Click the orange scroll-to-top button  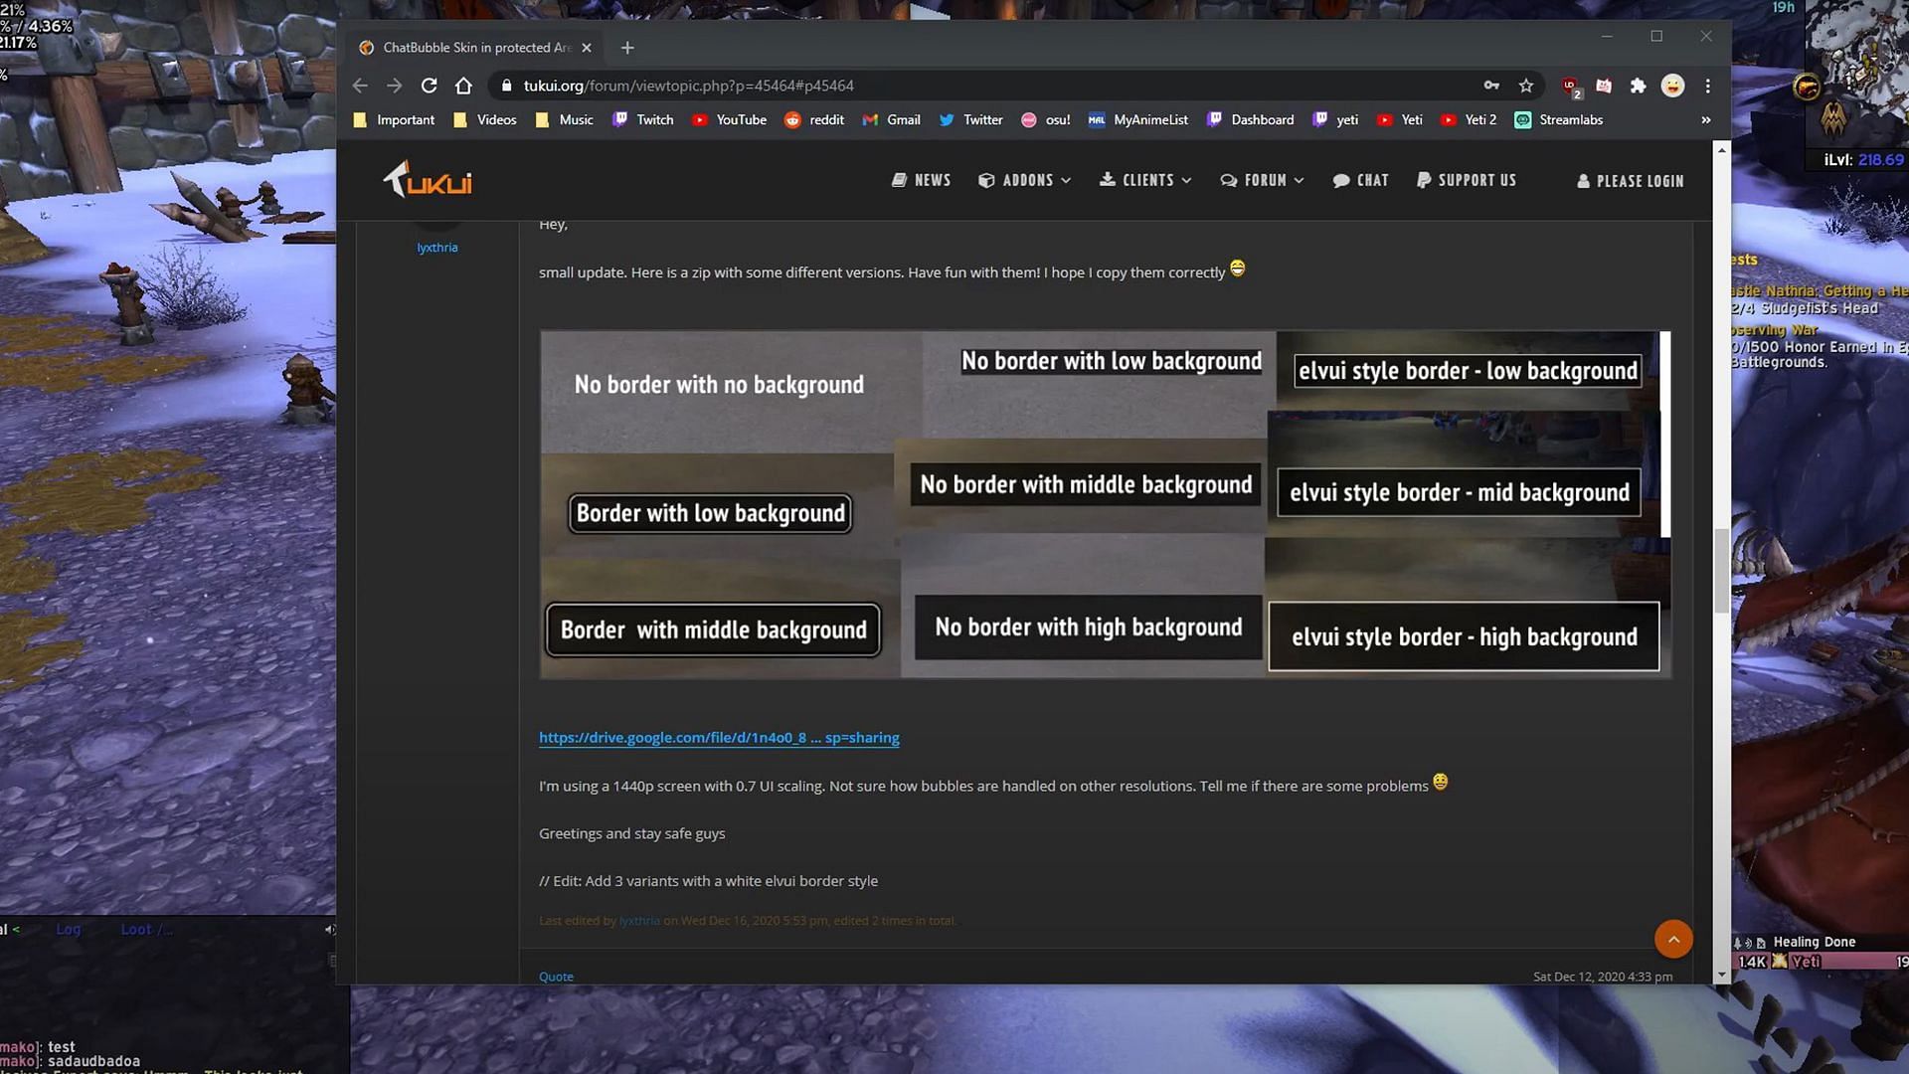tap(1673, 939)
